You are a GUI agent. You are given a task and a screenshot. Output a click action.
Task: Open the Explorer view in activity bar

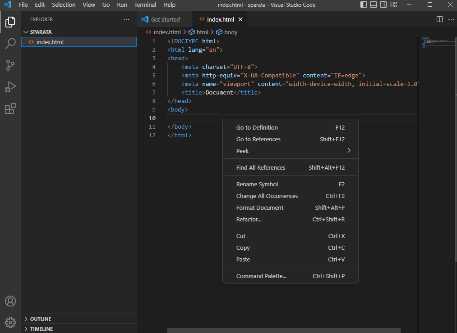(x=10, y=22)
